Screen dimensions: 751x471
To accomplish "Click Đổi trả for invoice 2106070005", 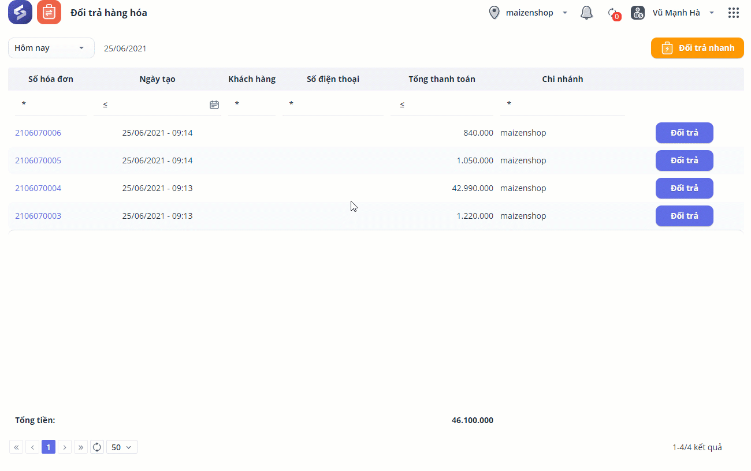I will [685, 160].
